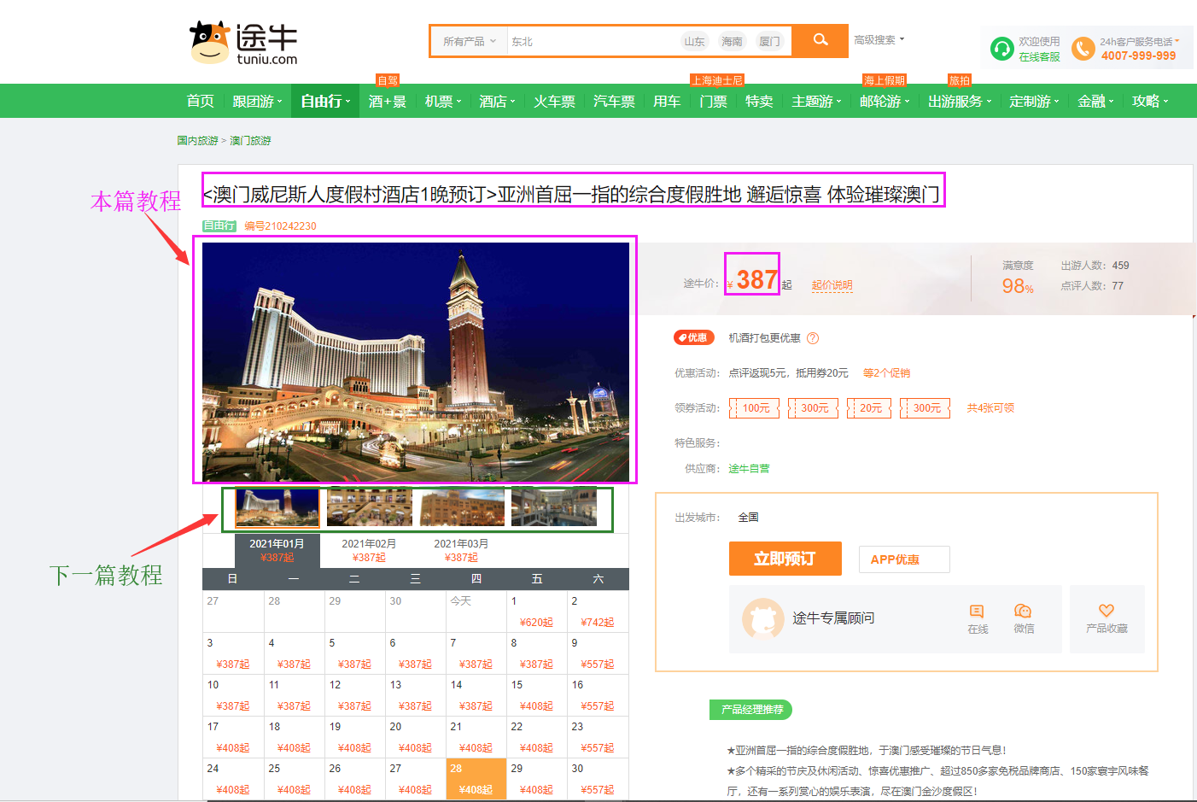Open the online customer service headset icon
This screenshot has height=802, width=1197.
pos(1001,49)
